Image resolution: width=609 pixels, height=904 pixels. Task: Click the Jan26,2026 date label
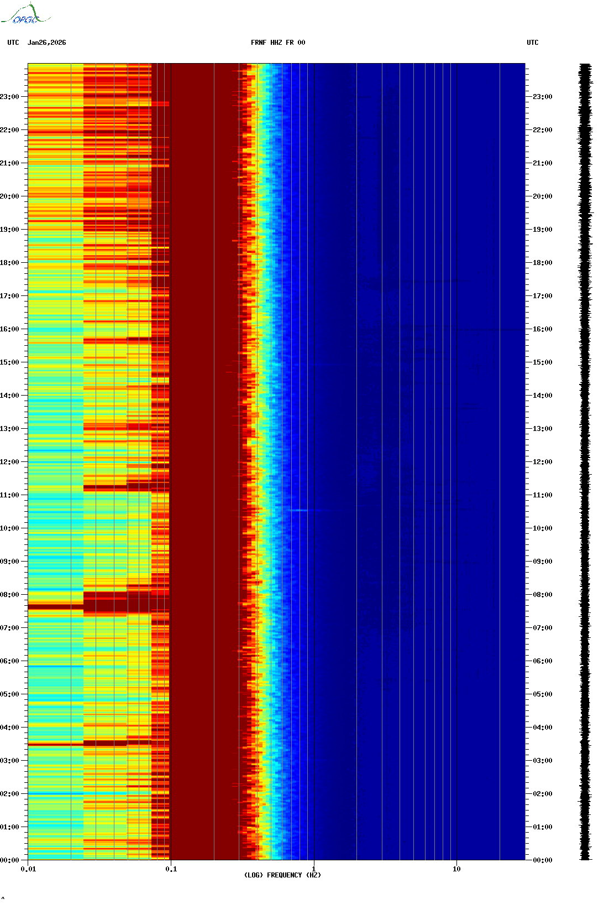(46, 43)
